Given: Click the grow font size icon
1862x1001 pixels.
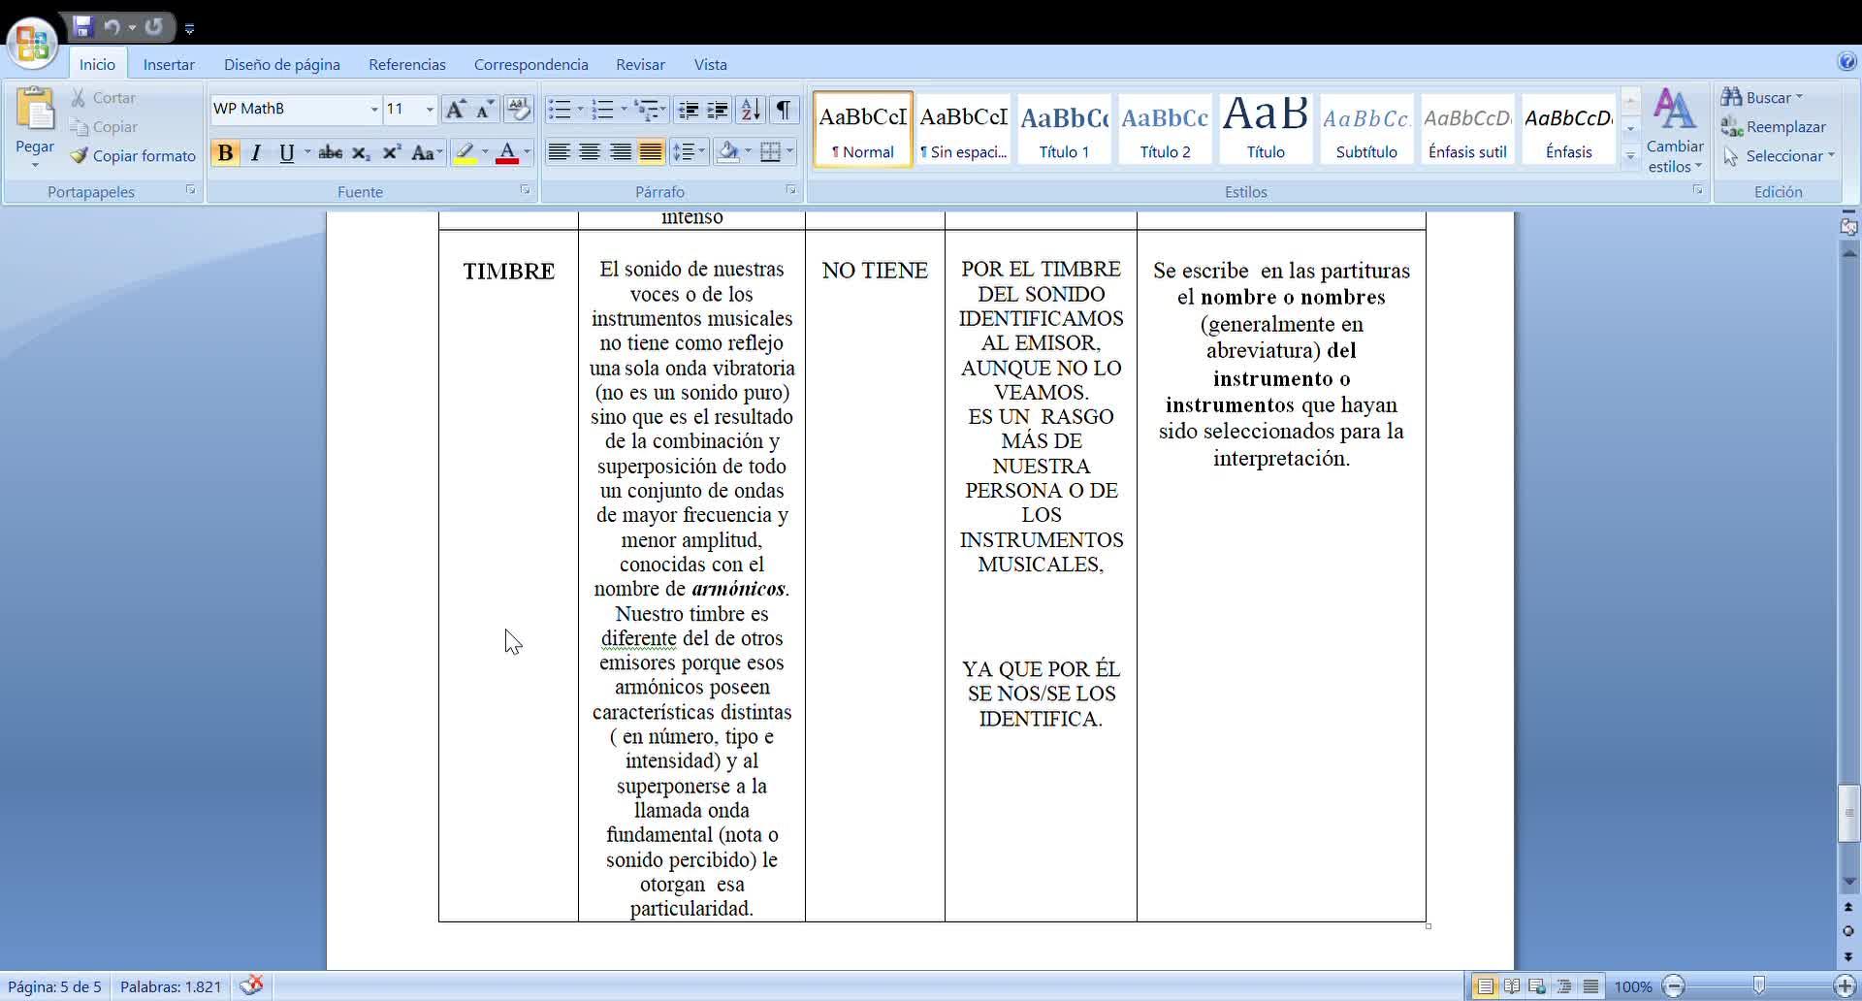Looking at the screenshot, I should tap(454, 110).
